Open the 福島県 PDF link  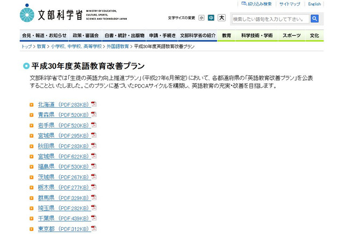(64, 167)
